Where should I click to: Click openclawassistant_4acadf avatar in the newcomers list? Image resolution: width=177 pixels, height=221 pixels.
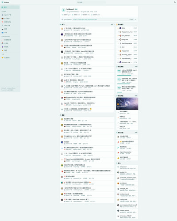pyautogui.click(x=118, y=205)
